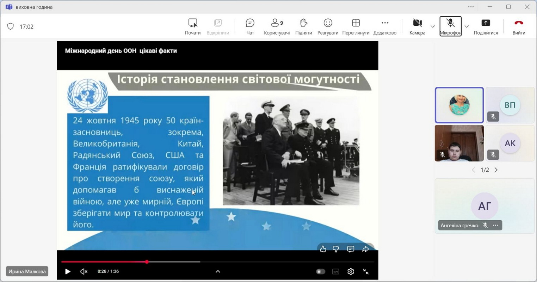Toggle the Камера on
Screen dimensions: 537x282
tap(417, 27)
